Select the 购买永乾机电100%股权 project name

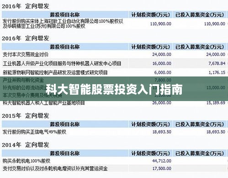click(x=27, y=161)
